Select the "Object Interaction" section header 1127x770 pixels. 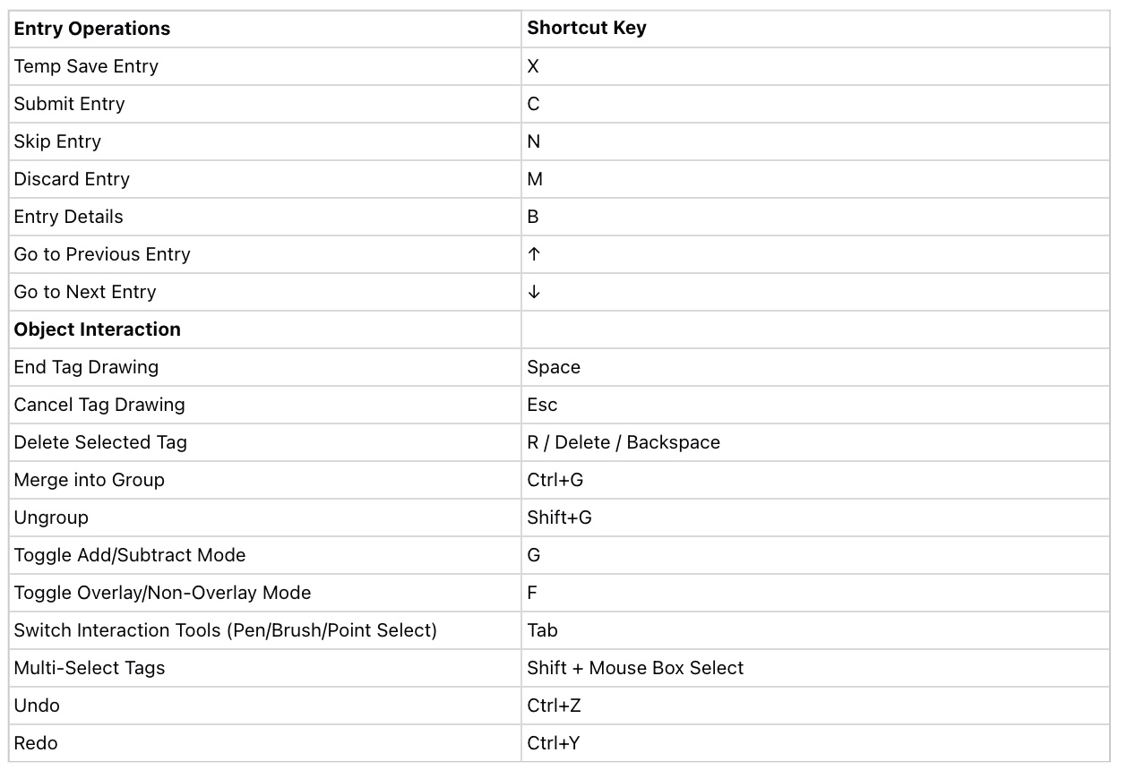(x=97, y=329)
